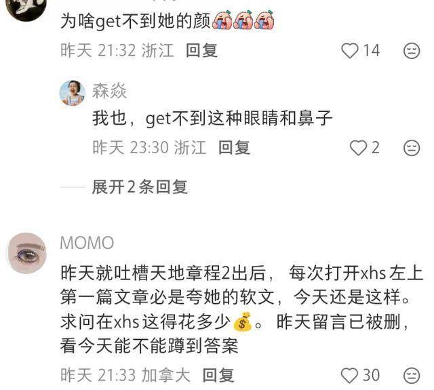434x390 pixels.
Task: Open the username 森焱
Action: pyautogui.click(x=109, y=90)
